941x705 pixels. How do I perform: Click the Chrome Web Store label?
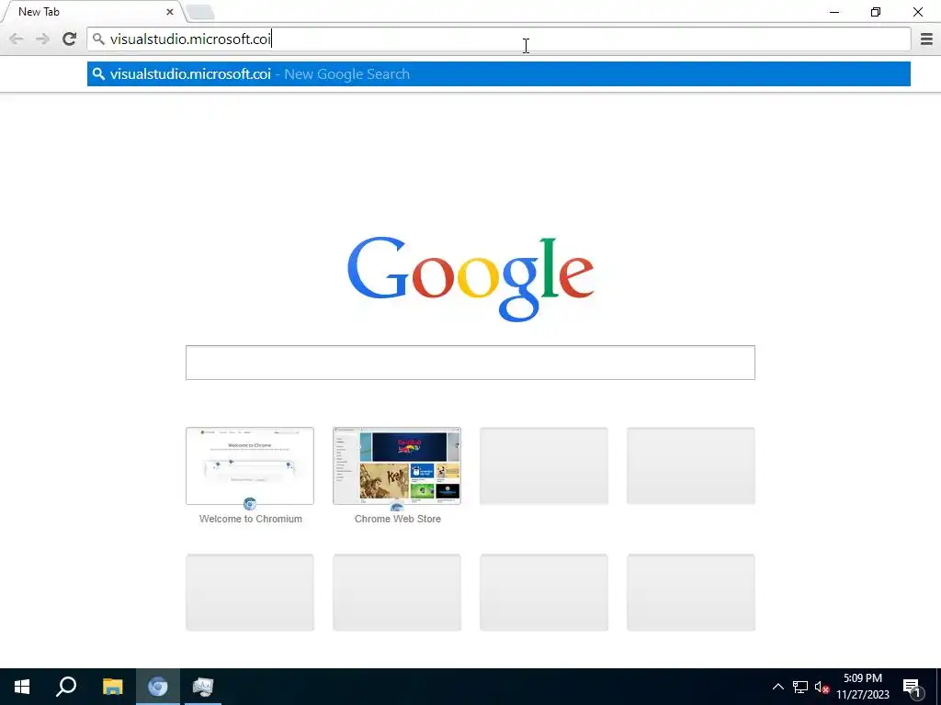tap(397, 519)
